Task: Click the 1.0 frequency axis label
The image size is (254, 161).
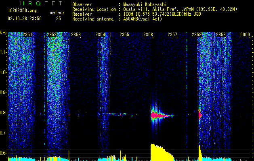Action: click(x=3, y=72)
